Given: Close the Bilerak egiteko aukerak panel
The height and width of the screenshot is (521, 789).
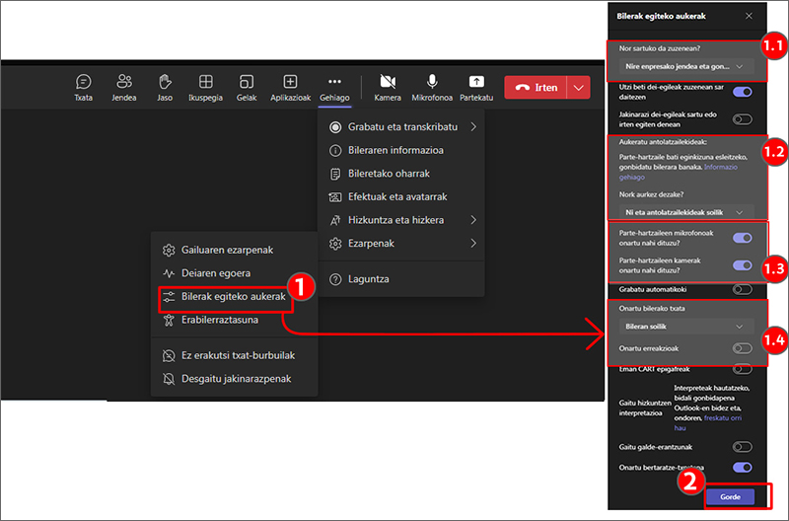Looking at the screenshot, I should pos(749,16).
